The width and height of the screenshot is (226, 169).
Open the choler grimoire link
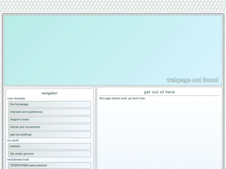tap(49, 154)
